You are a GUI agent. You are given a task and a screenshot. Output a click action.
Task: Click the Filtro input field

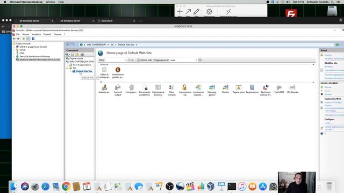[x=114, y=60]
